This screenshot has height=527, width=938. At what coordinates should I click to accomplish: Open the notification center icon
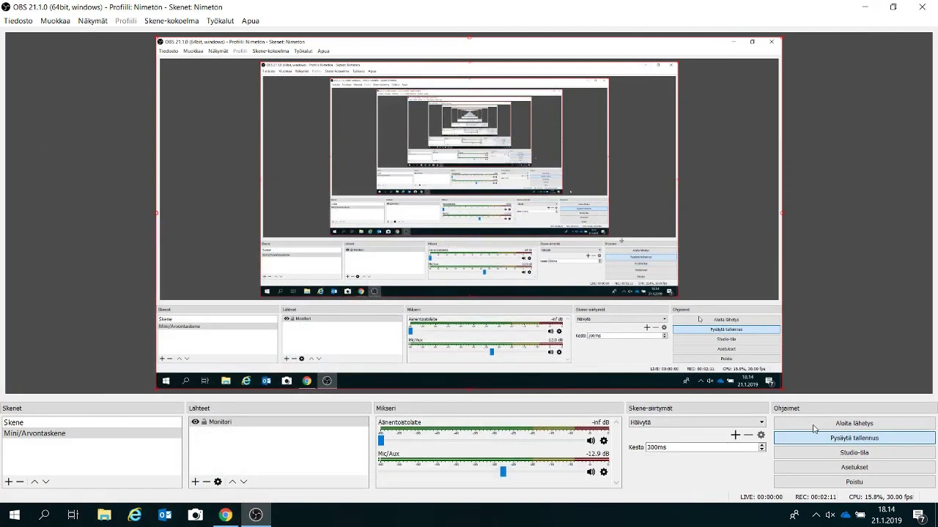tap(919, 515)
